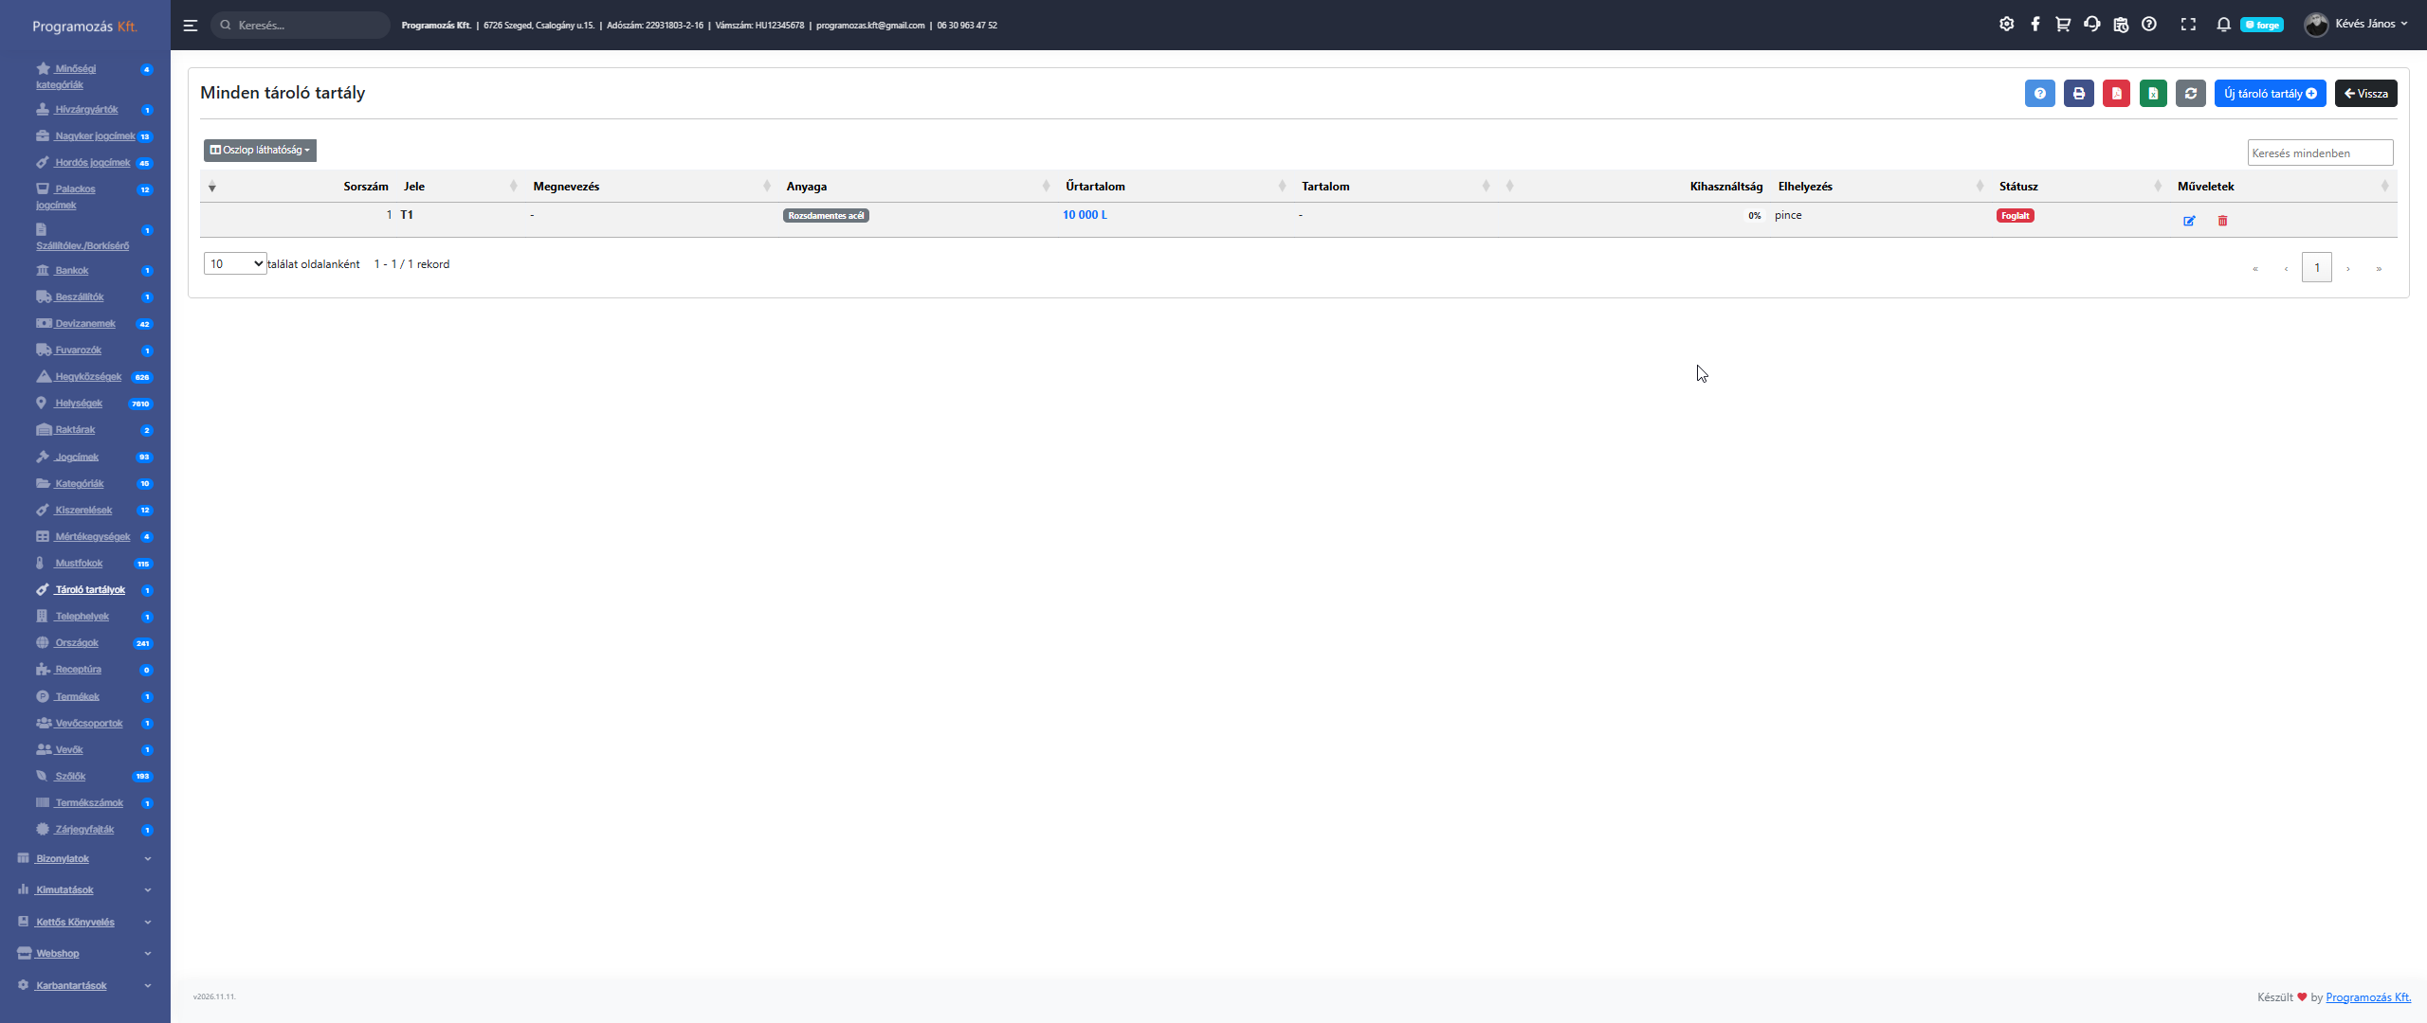Open the shopping cart icon in the header

(x=2063, y=25)
